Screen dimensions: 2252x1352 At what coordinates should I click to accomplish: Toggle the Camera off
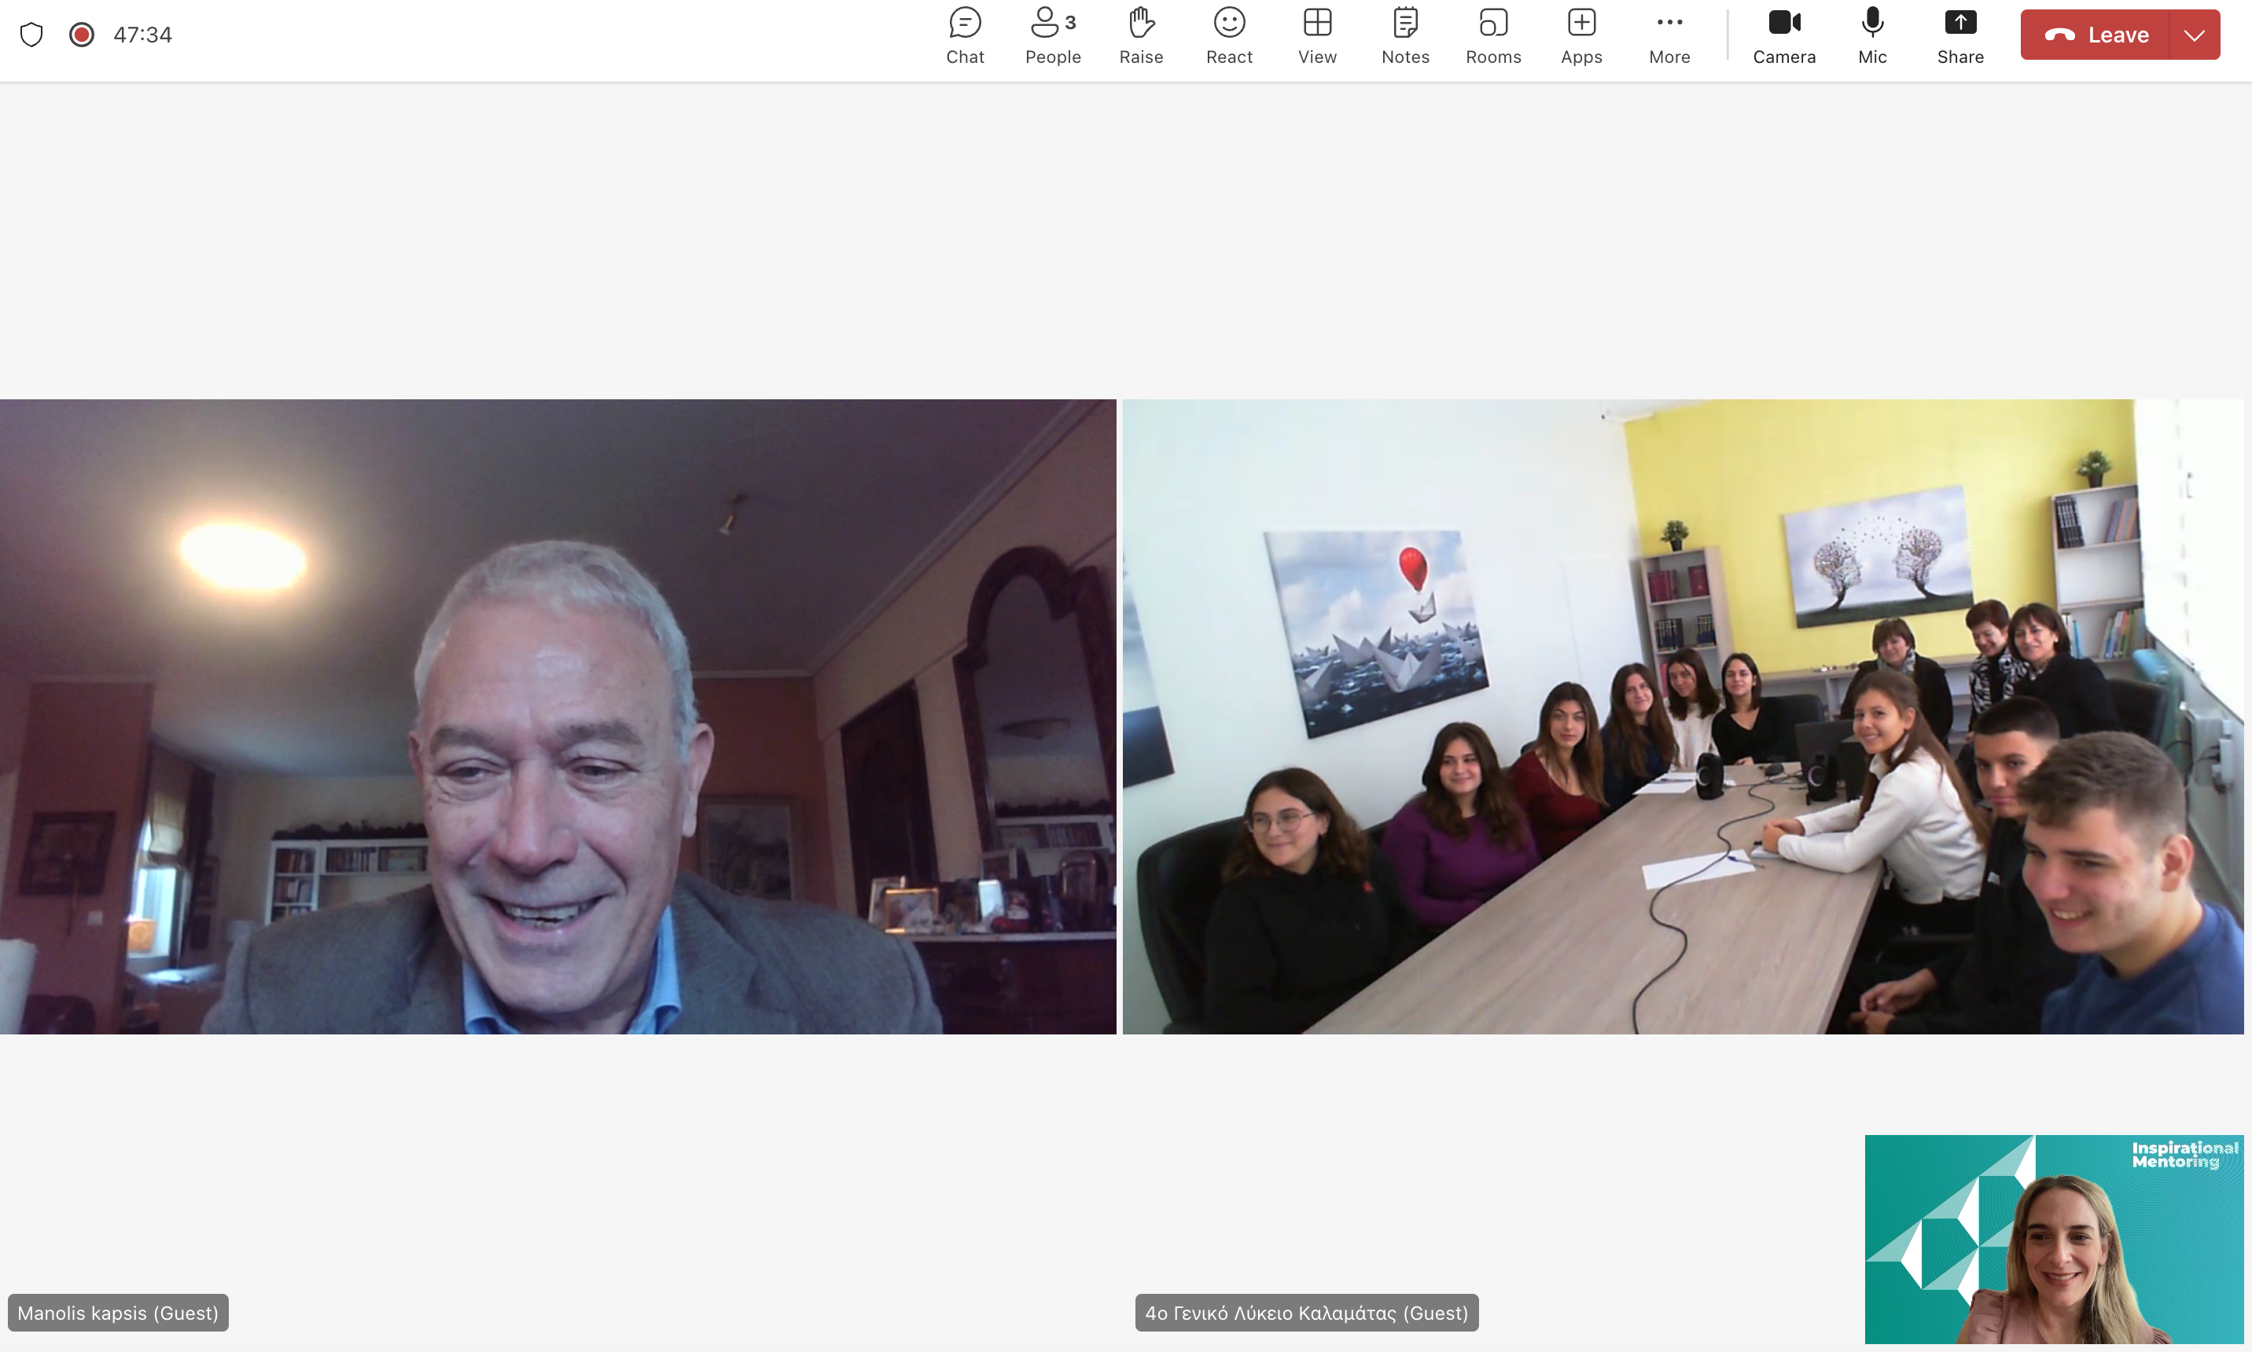1783,35
